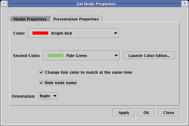Viewport: 189px width, 126px height.
Task: Confirm with the OK button
Action: click(146, 112)
